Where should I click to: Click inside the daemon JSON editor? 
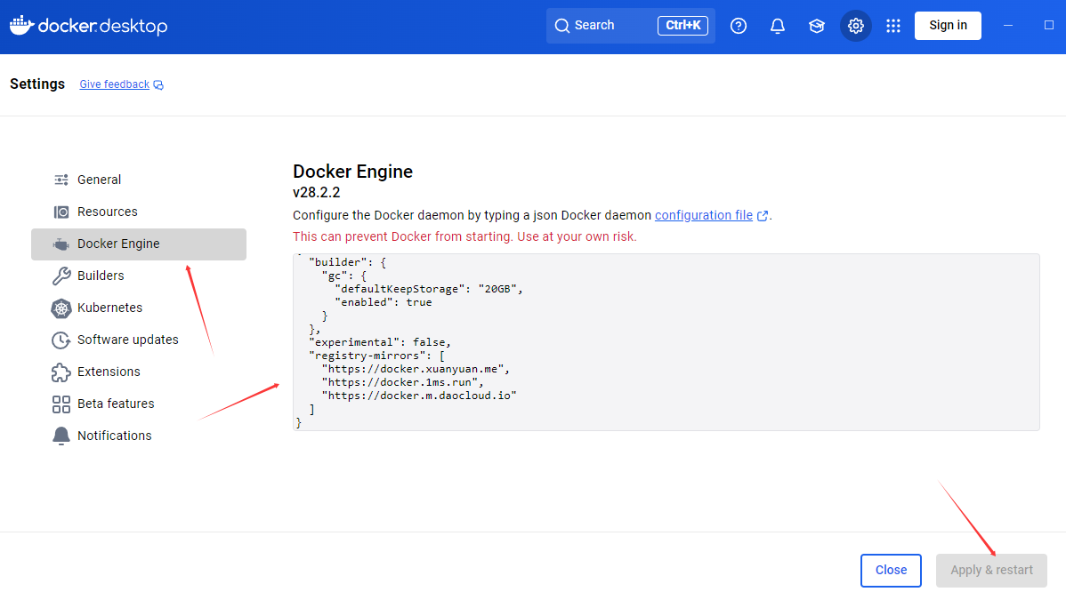pyautogui.click(x=666, y=342)
